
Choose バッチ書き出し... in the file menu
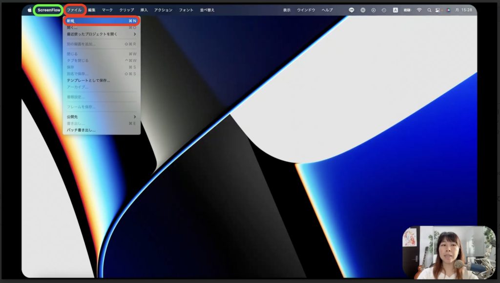[x=81, y=130]
